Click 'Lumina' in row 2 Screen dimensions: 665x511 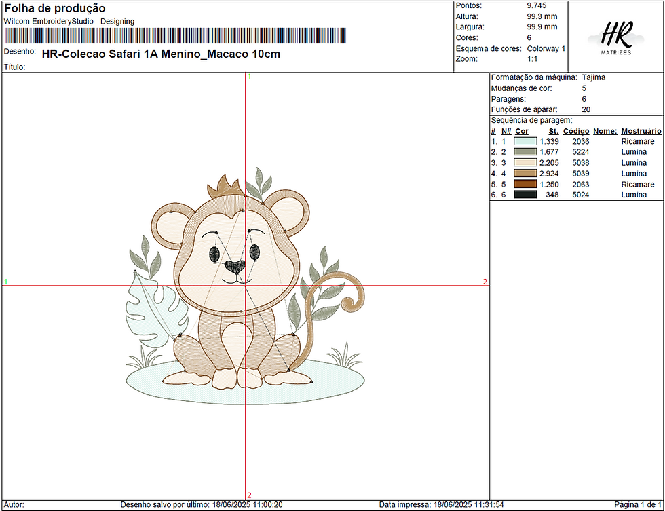[x=634, y=152]
